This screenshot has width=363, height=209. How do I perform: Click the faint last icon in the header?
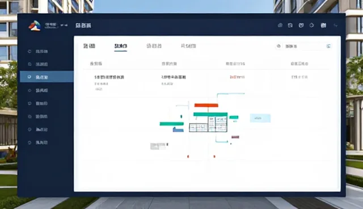pyautogui.click(x=335, y=25)
